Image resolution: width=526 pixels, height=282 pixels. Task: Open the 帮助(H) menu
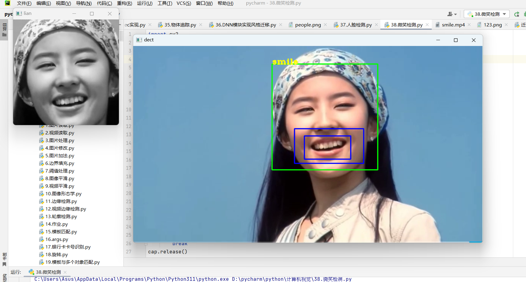(225, 3)
